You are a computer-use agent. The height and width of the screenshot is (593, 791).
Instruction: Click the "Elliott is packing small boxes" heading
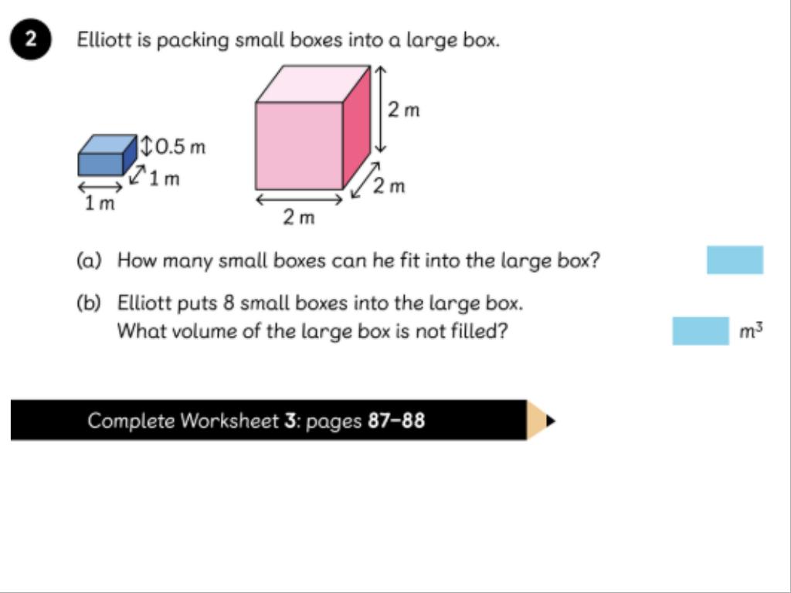(288, 40)
